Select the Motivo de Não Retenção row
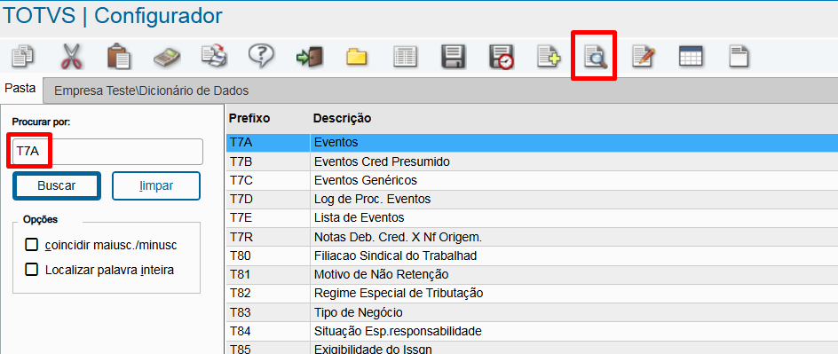838x354 pixels. pyautogui.click(x=532, y=274)
